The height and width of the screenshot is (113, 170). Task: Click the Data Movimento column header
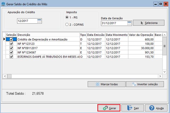click(117, 35)
